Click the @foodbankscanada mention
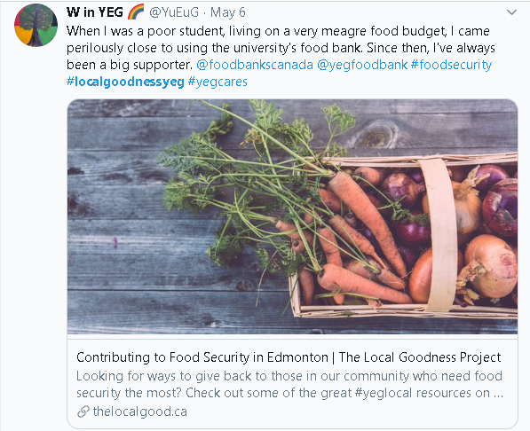The height and width of the screenshot is (431, 530). 255,65
